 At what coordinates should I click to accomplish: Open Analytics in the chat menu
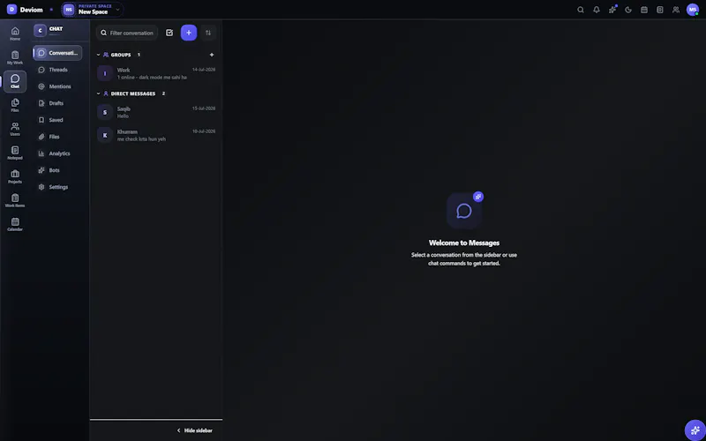pos(57,153)
